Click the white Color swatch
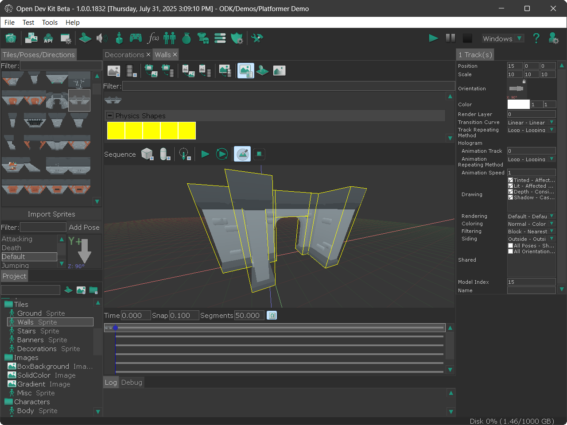 coord(518,104)
